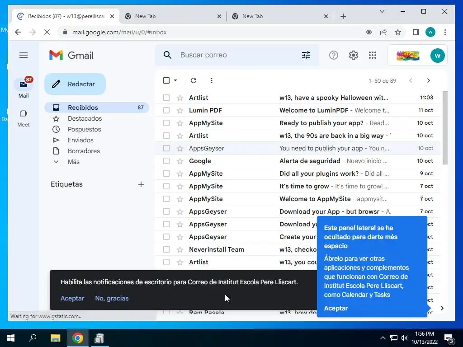This screenshot has width=463, height=347.
Task: Open the Windows Start menu
Action: pyautogui.click(x=11, y=338)
